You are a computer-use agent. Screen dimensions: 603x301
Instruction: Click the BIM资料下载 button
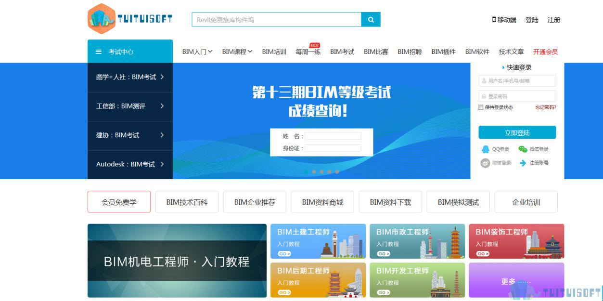point(390,202)
